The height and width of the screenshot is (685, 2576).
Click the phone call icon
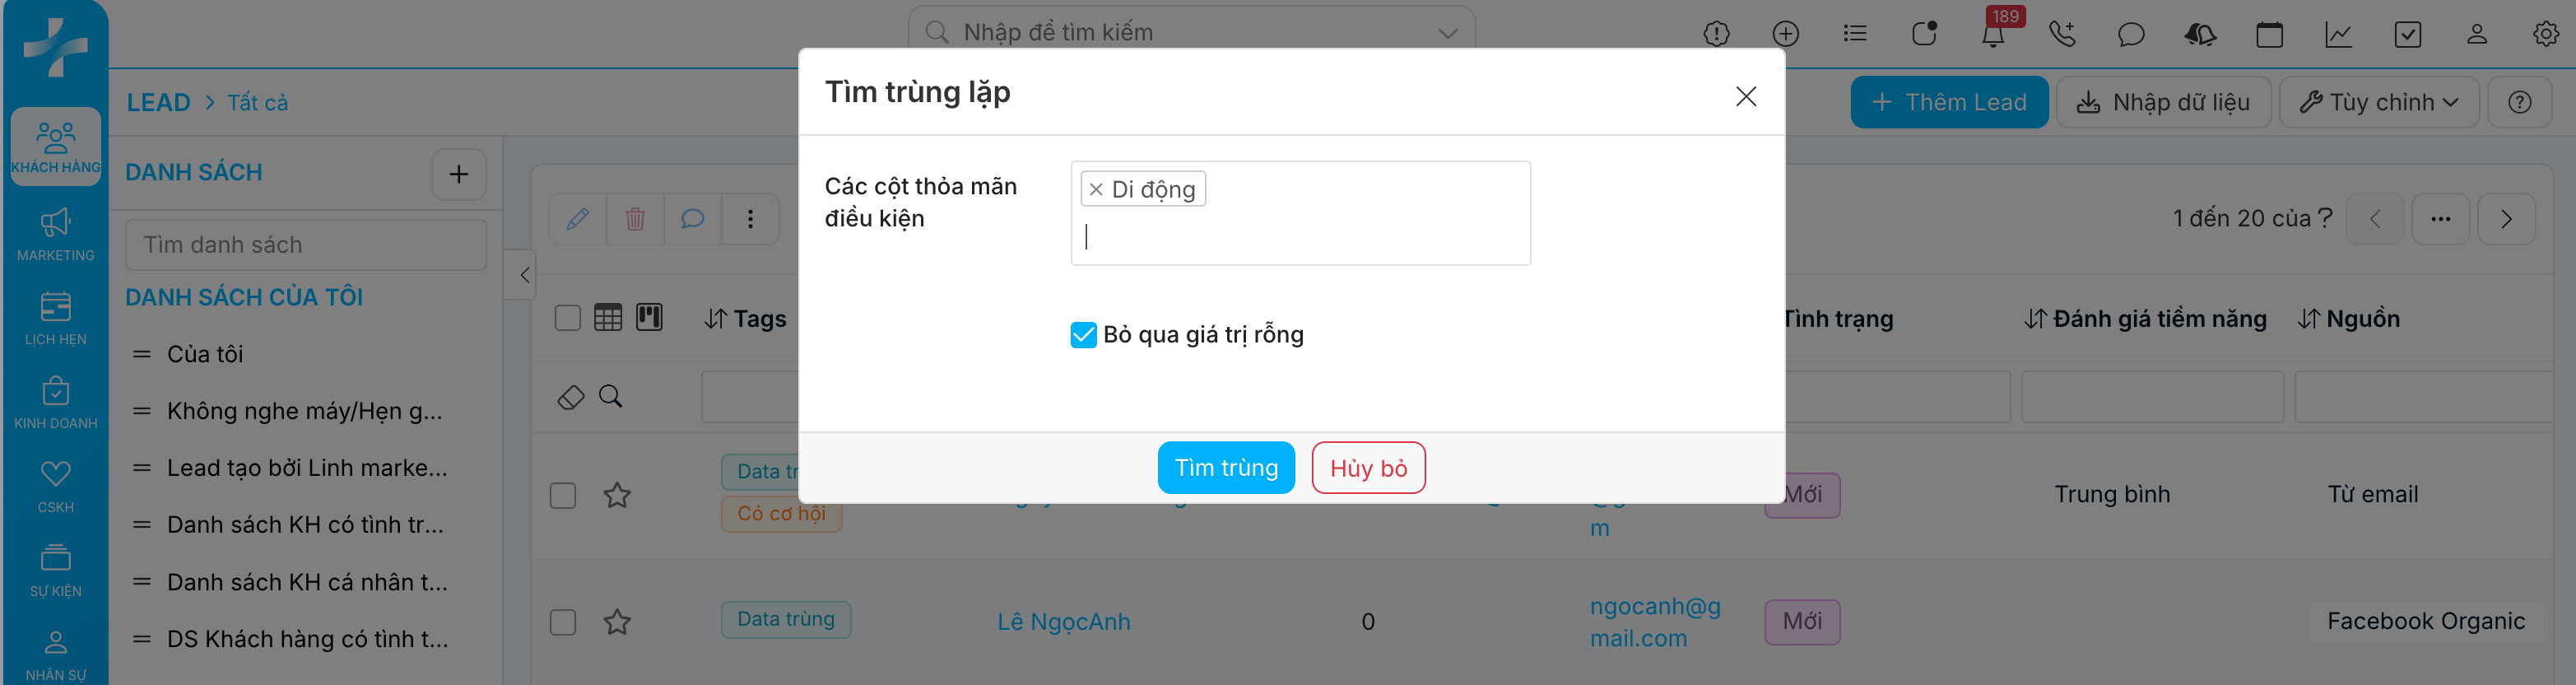2062,35
